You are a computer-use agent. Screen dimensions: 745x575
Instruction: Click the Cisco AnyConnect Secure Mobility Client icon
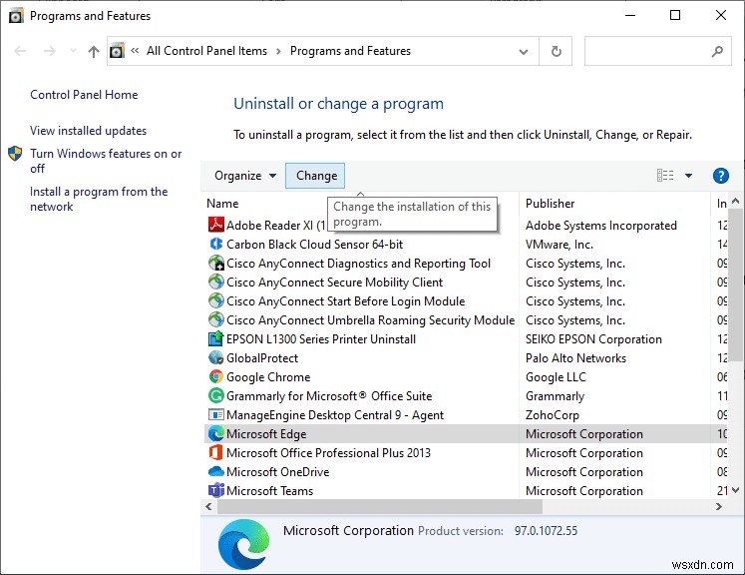pyautogui.click(x=216, y=282)
